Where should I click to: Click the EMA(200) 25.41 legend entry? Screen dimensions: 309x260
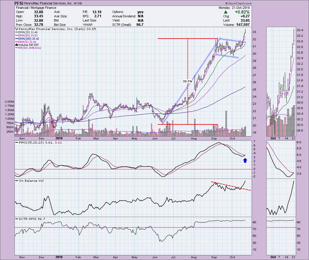point(27,39)
